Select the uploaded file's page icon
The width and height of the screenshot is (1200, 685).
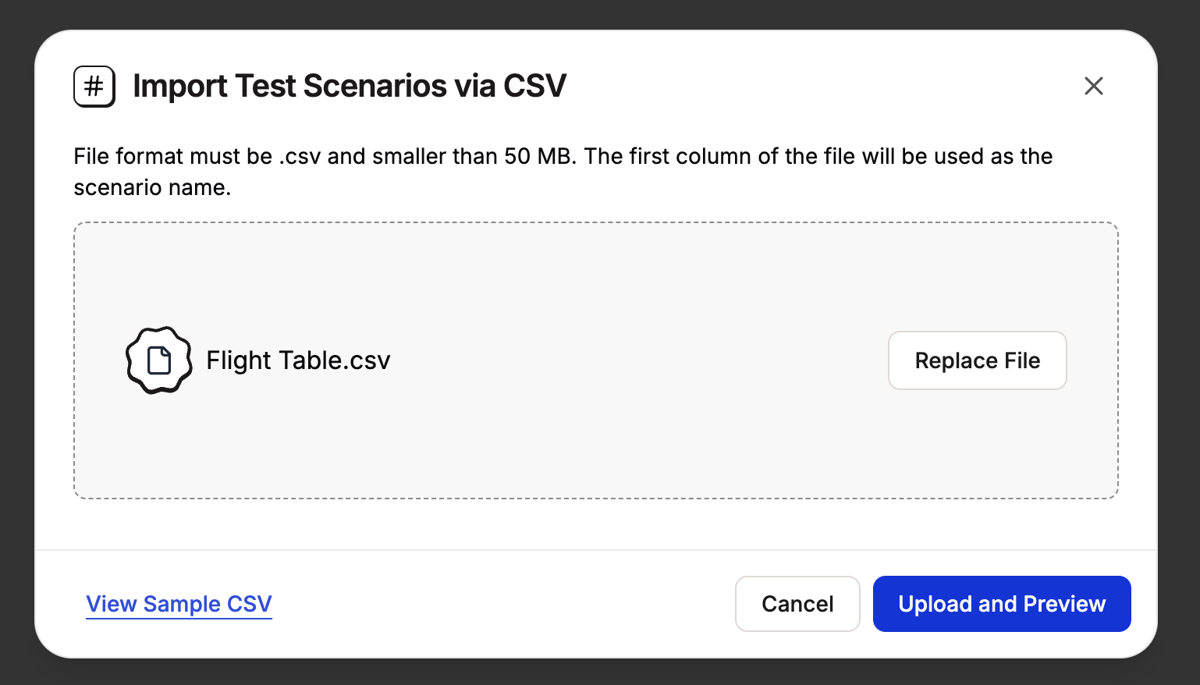click(x=159, y=360)
